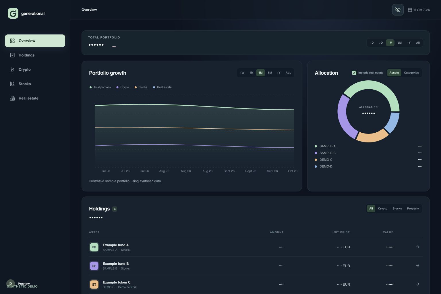Select 6M range for Portfolio growth
The height and width of the screenshot is (294, 441).
[270, 73]
